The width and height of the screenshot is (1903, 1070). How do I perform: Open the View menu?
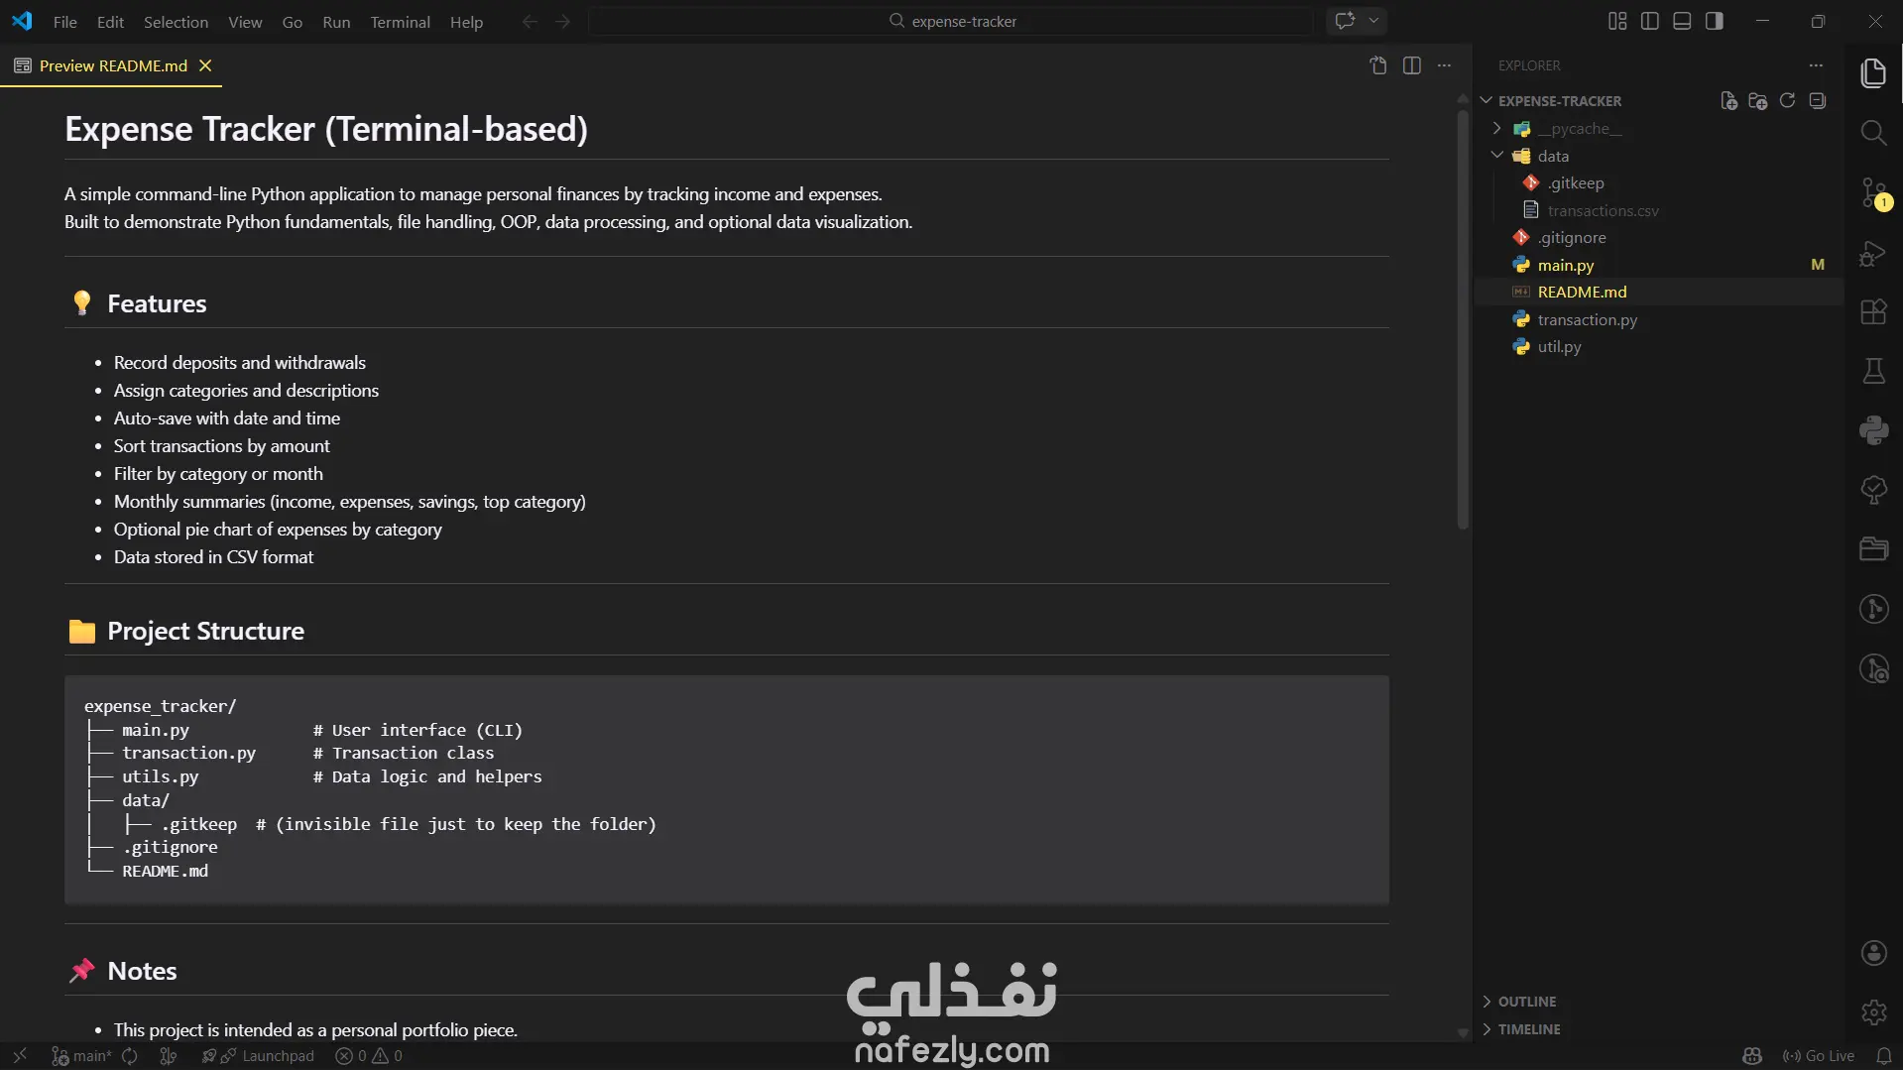pyautogui.click(x=245, y=22)
